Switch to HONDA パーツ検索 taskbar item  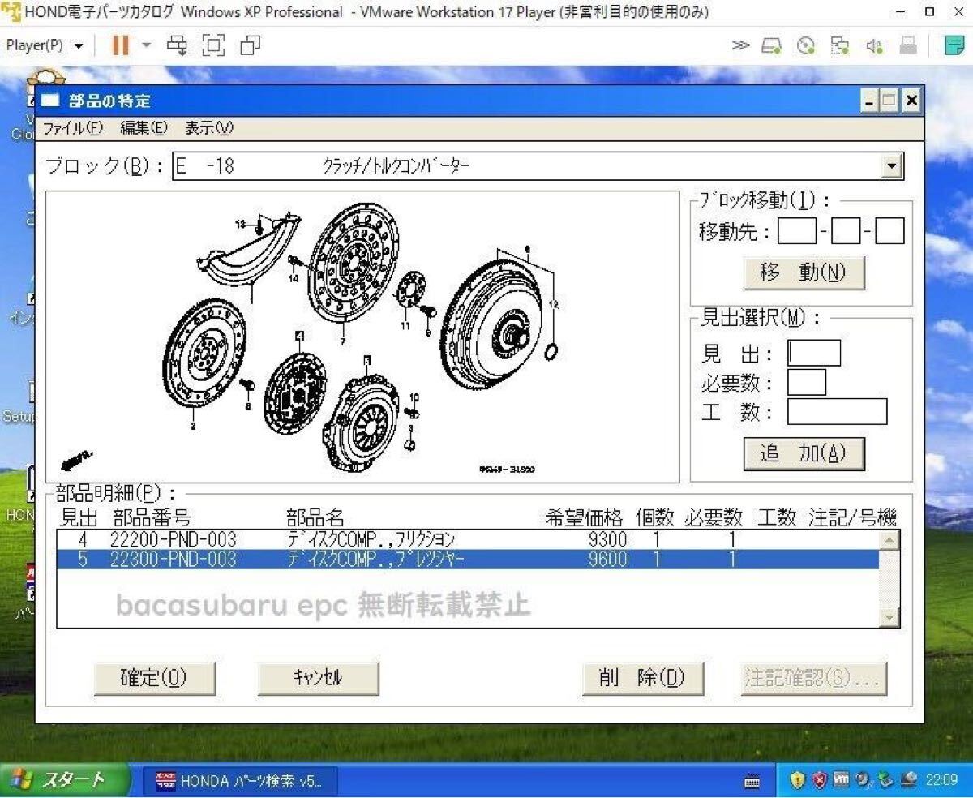[242, 782]
